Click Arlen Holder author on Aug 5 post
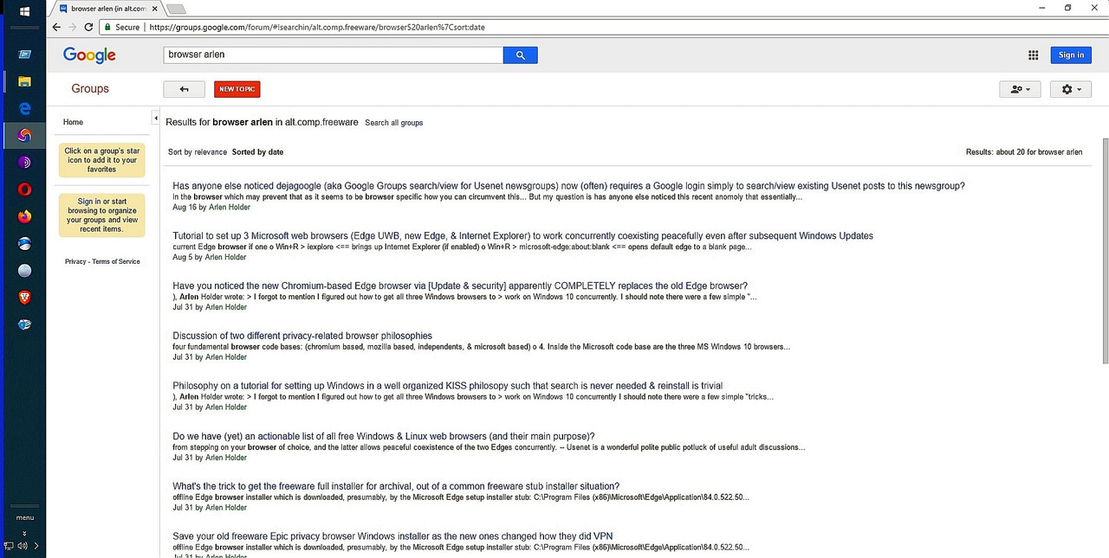 (225, 257)
